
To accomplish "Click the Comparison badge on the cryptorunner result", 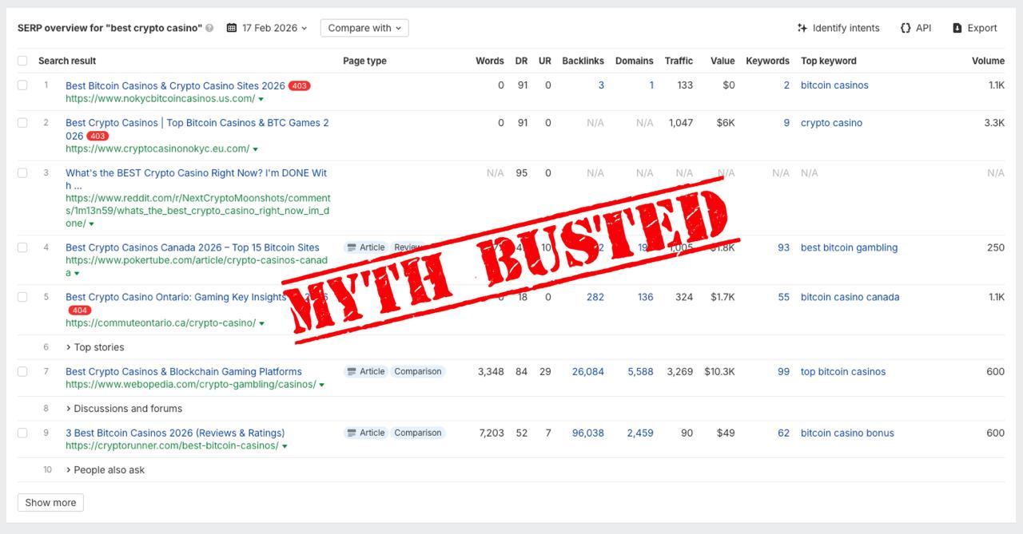I will [x=417, y=433].
